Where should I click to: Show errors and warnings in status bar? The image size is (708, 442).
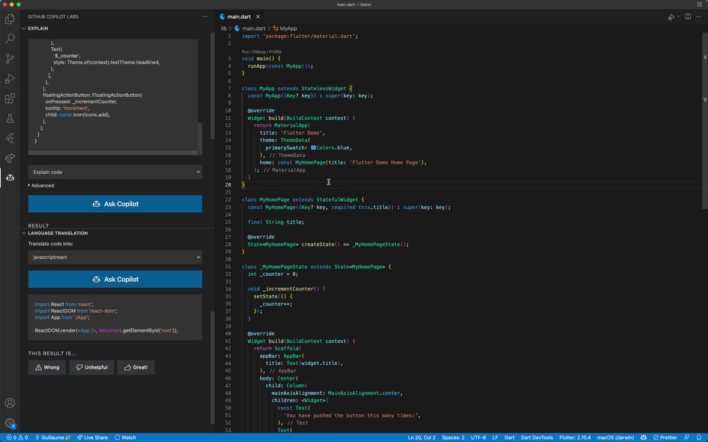pos(18,437)
